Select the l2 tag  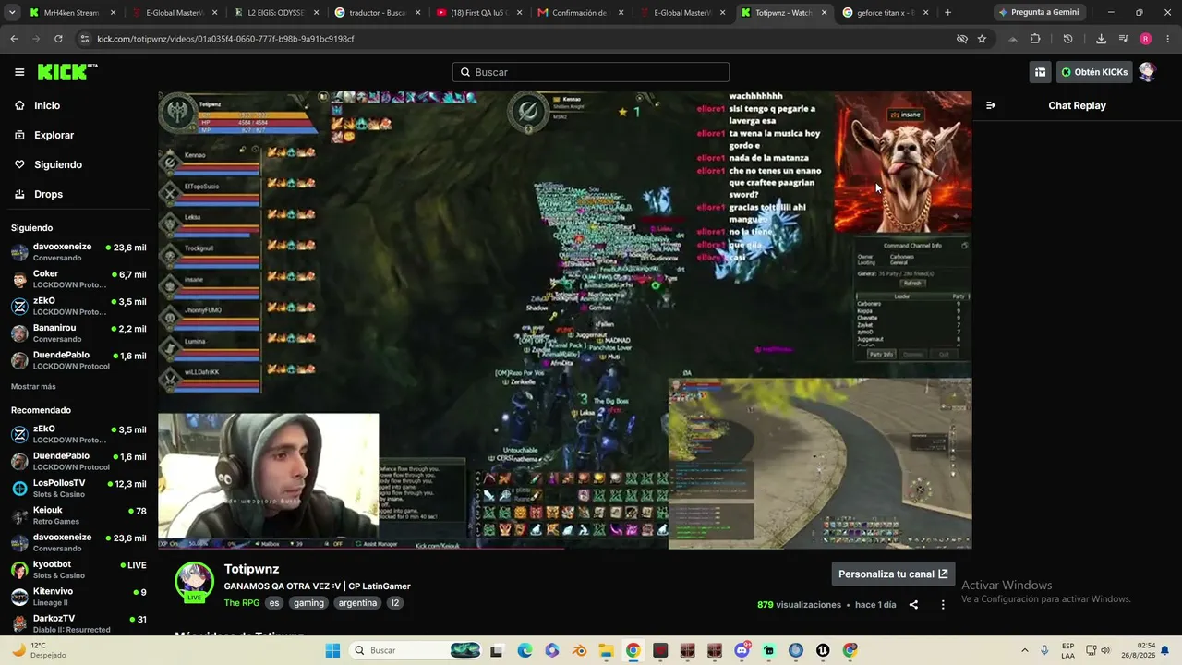[395, 603]
